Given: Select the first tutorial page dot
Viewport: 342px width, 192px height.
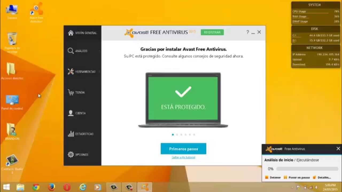Looking at the screenshot, I should (173, 135).
